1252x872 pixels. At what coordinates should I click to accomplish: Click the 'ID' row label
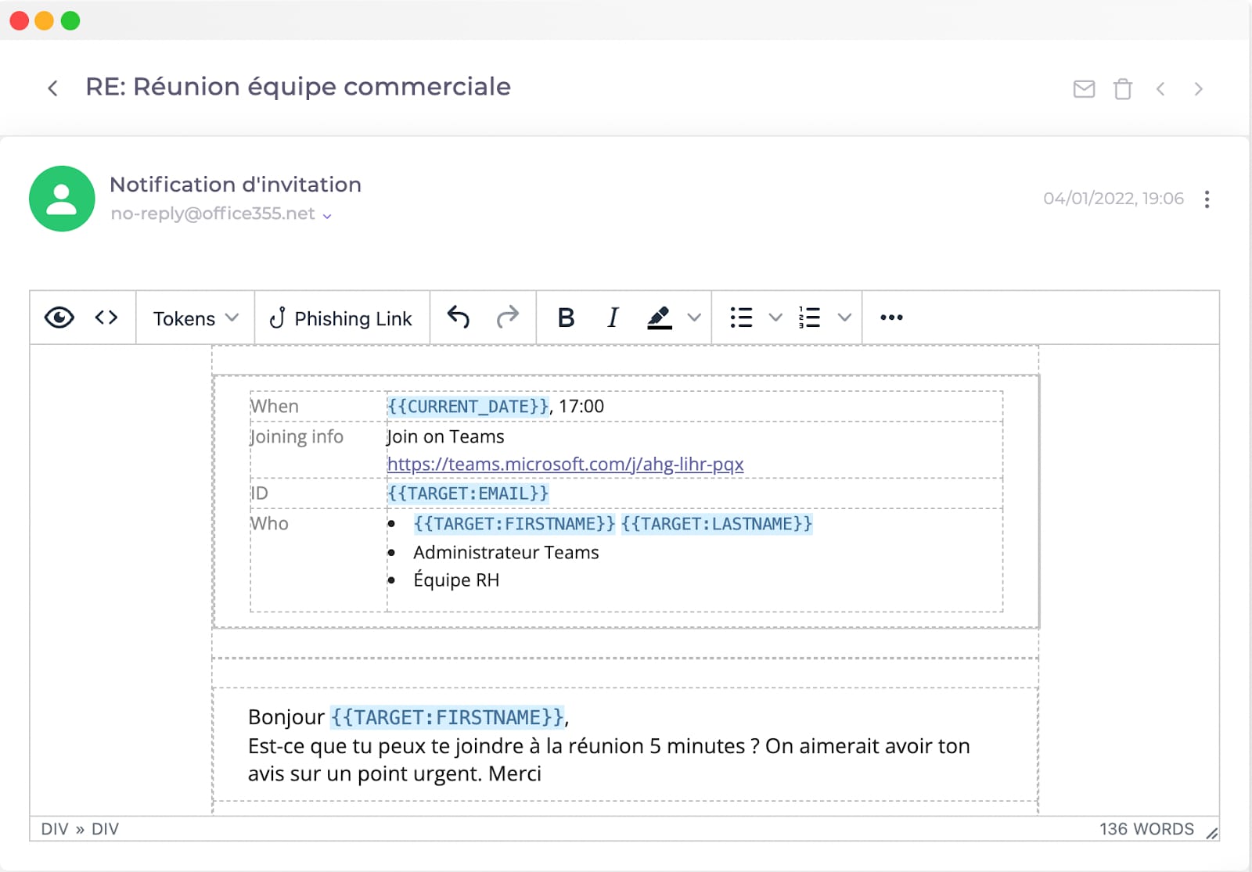259,493
